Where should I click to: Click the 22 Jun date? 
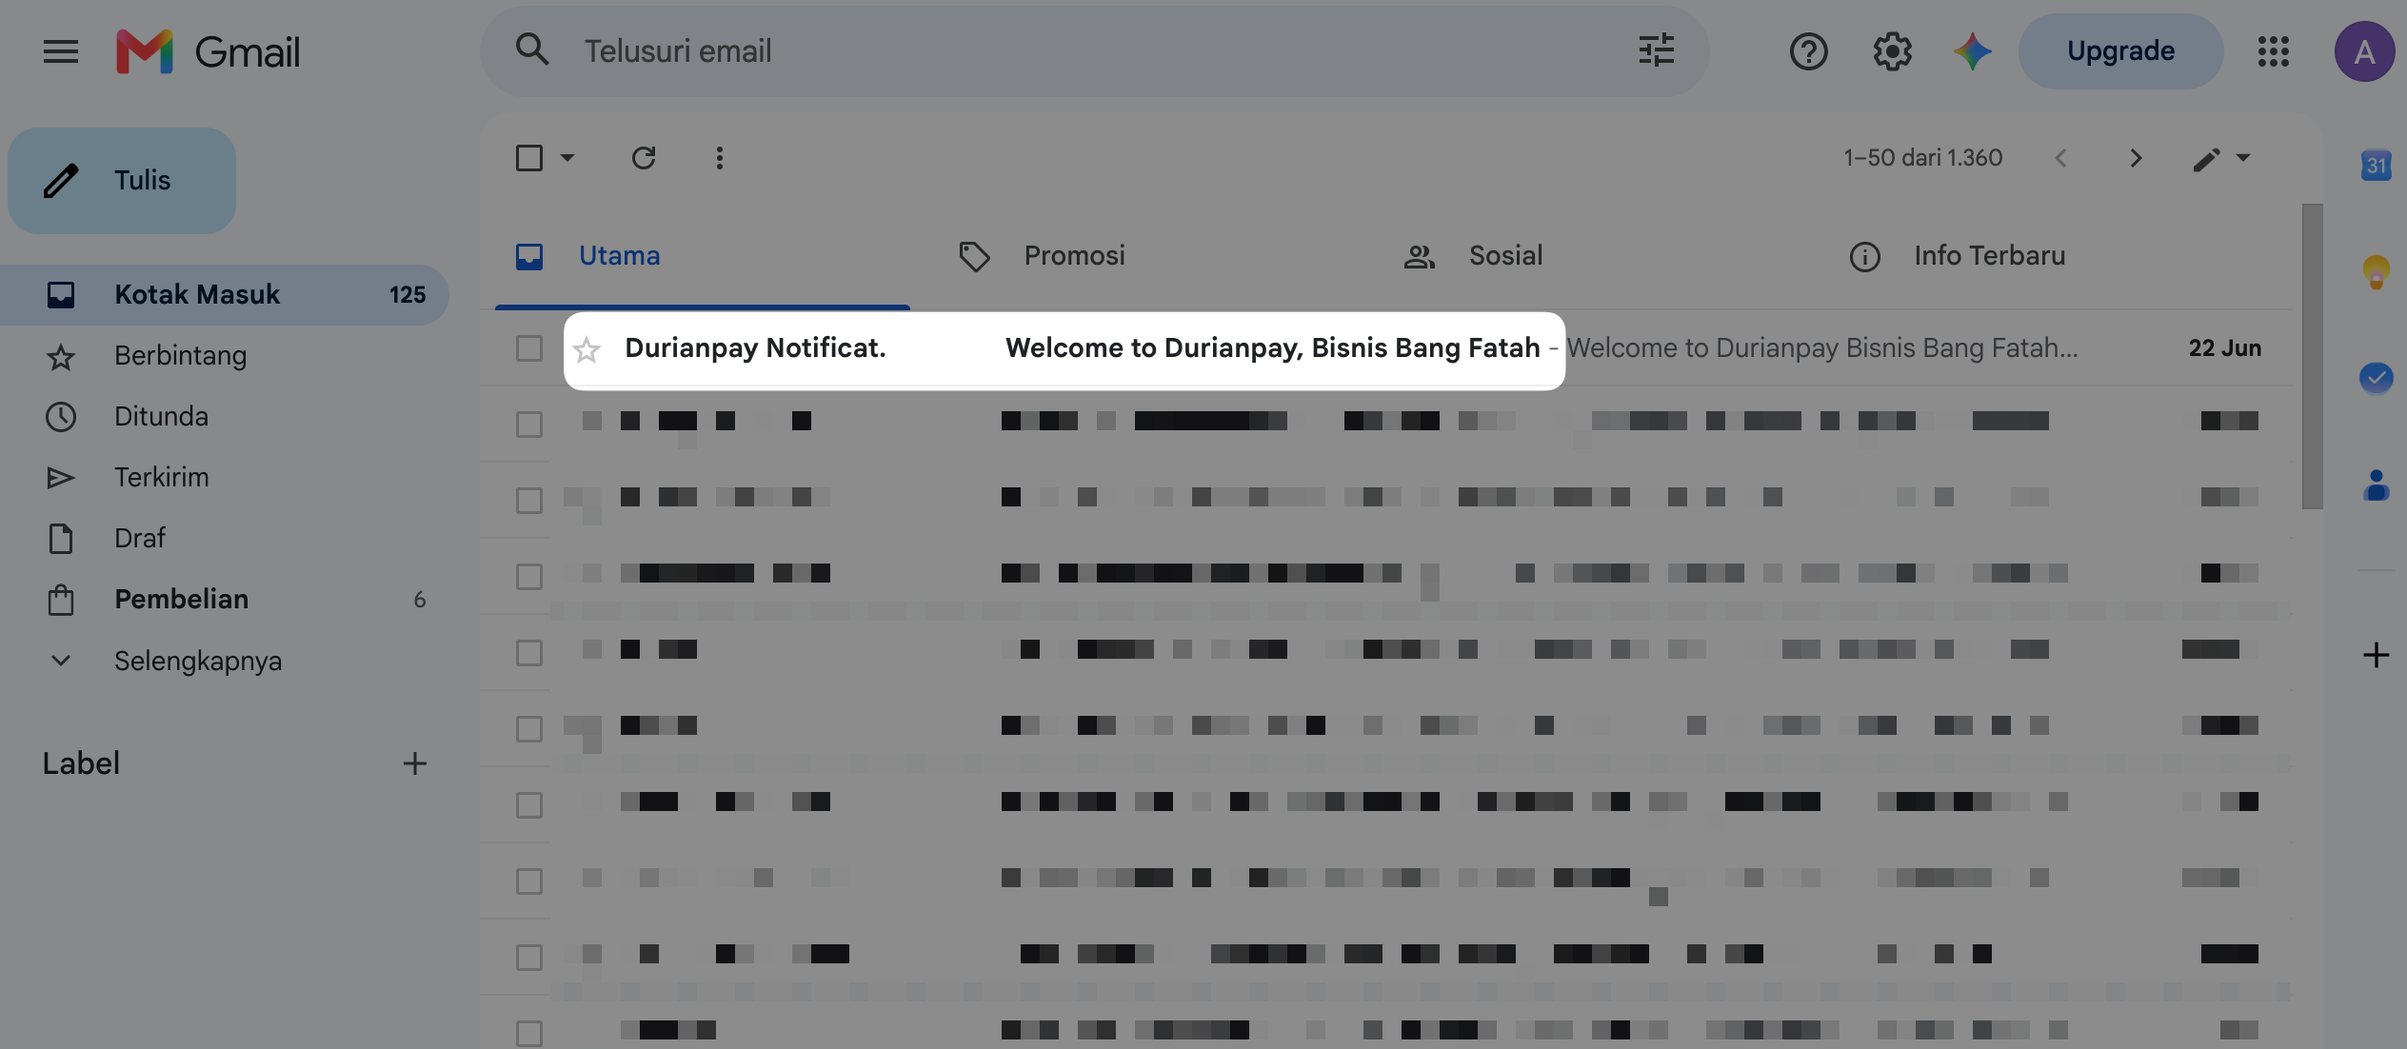click(2224, 348)
